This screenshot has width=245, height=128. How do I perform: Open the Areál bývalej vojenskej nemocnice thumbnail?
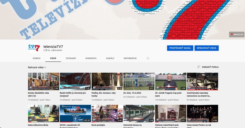click(x=203, y=81)
